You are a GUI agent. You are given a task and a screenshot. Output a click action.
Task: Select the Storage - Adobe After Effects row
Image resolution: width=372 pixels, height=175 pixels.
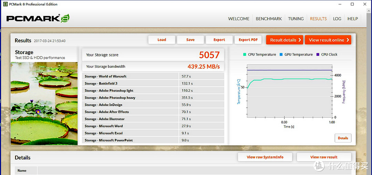coord(153,112)
